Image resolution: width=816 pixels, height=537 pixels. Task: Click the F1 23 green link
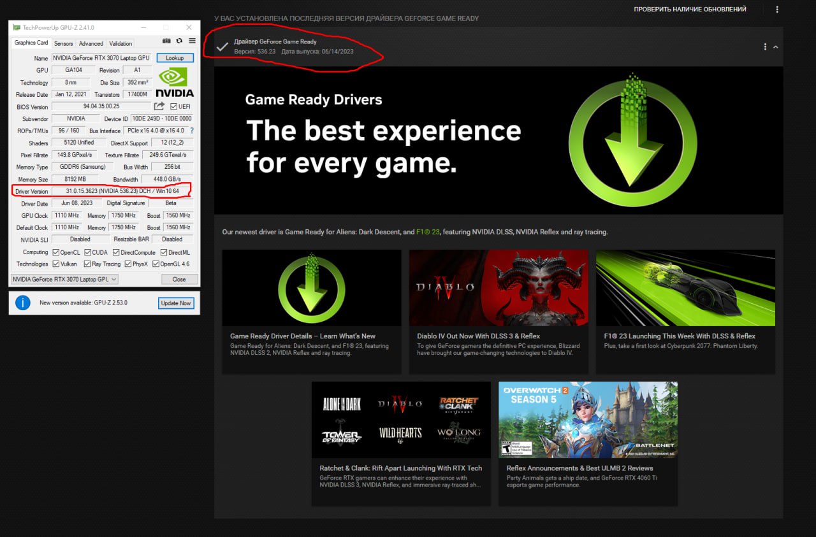click(427, 232)
